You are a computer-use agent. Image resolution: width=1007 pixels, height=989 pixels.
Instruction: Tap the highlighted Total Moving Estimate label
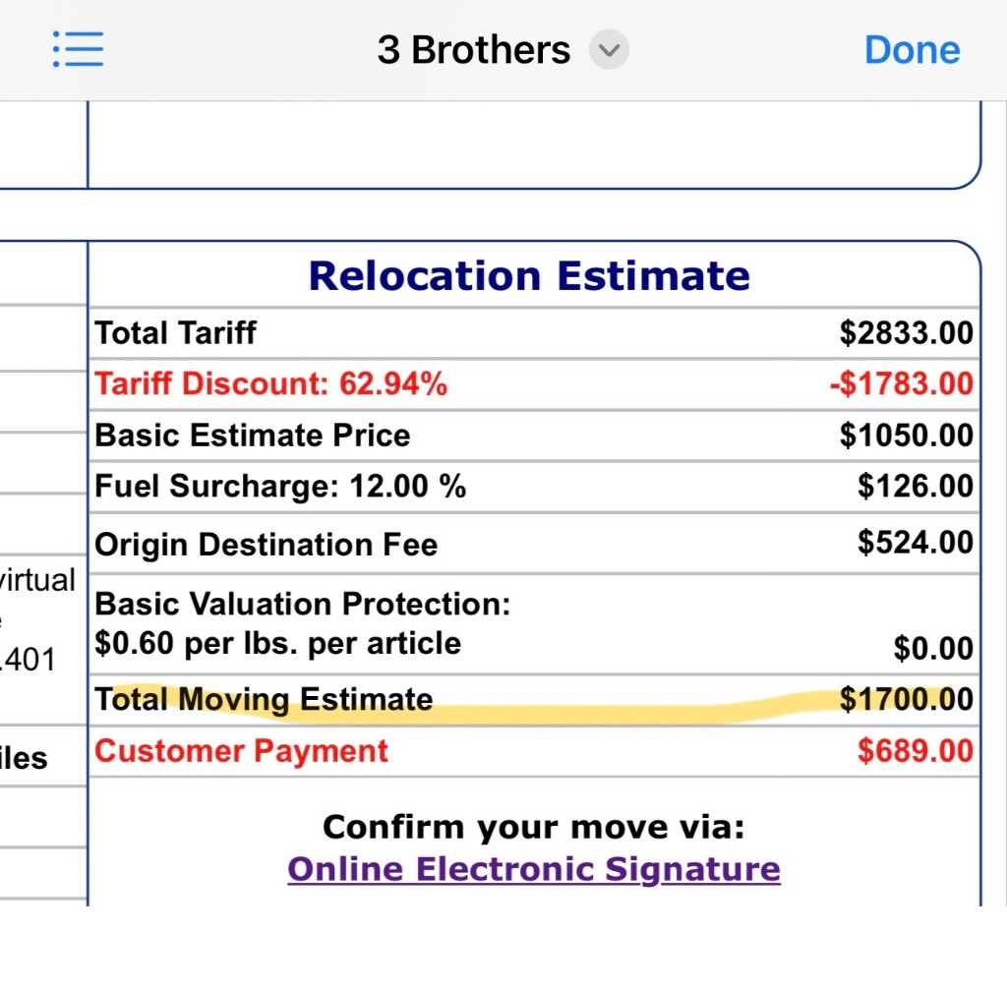pos(264,700)
